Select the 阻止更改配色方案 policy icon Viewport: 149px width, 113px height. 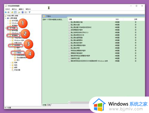point(69,22)
